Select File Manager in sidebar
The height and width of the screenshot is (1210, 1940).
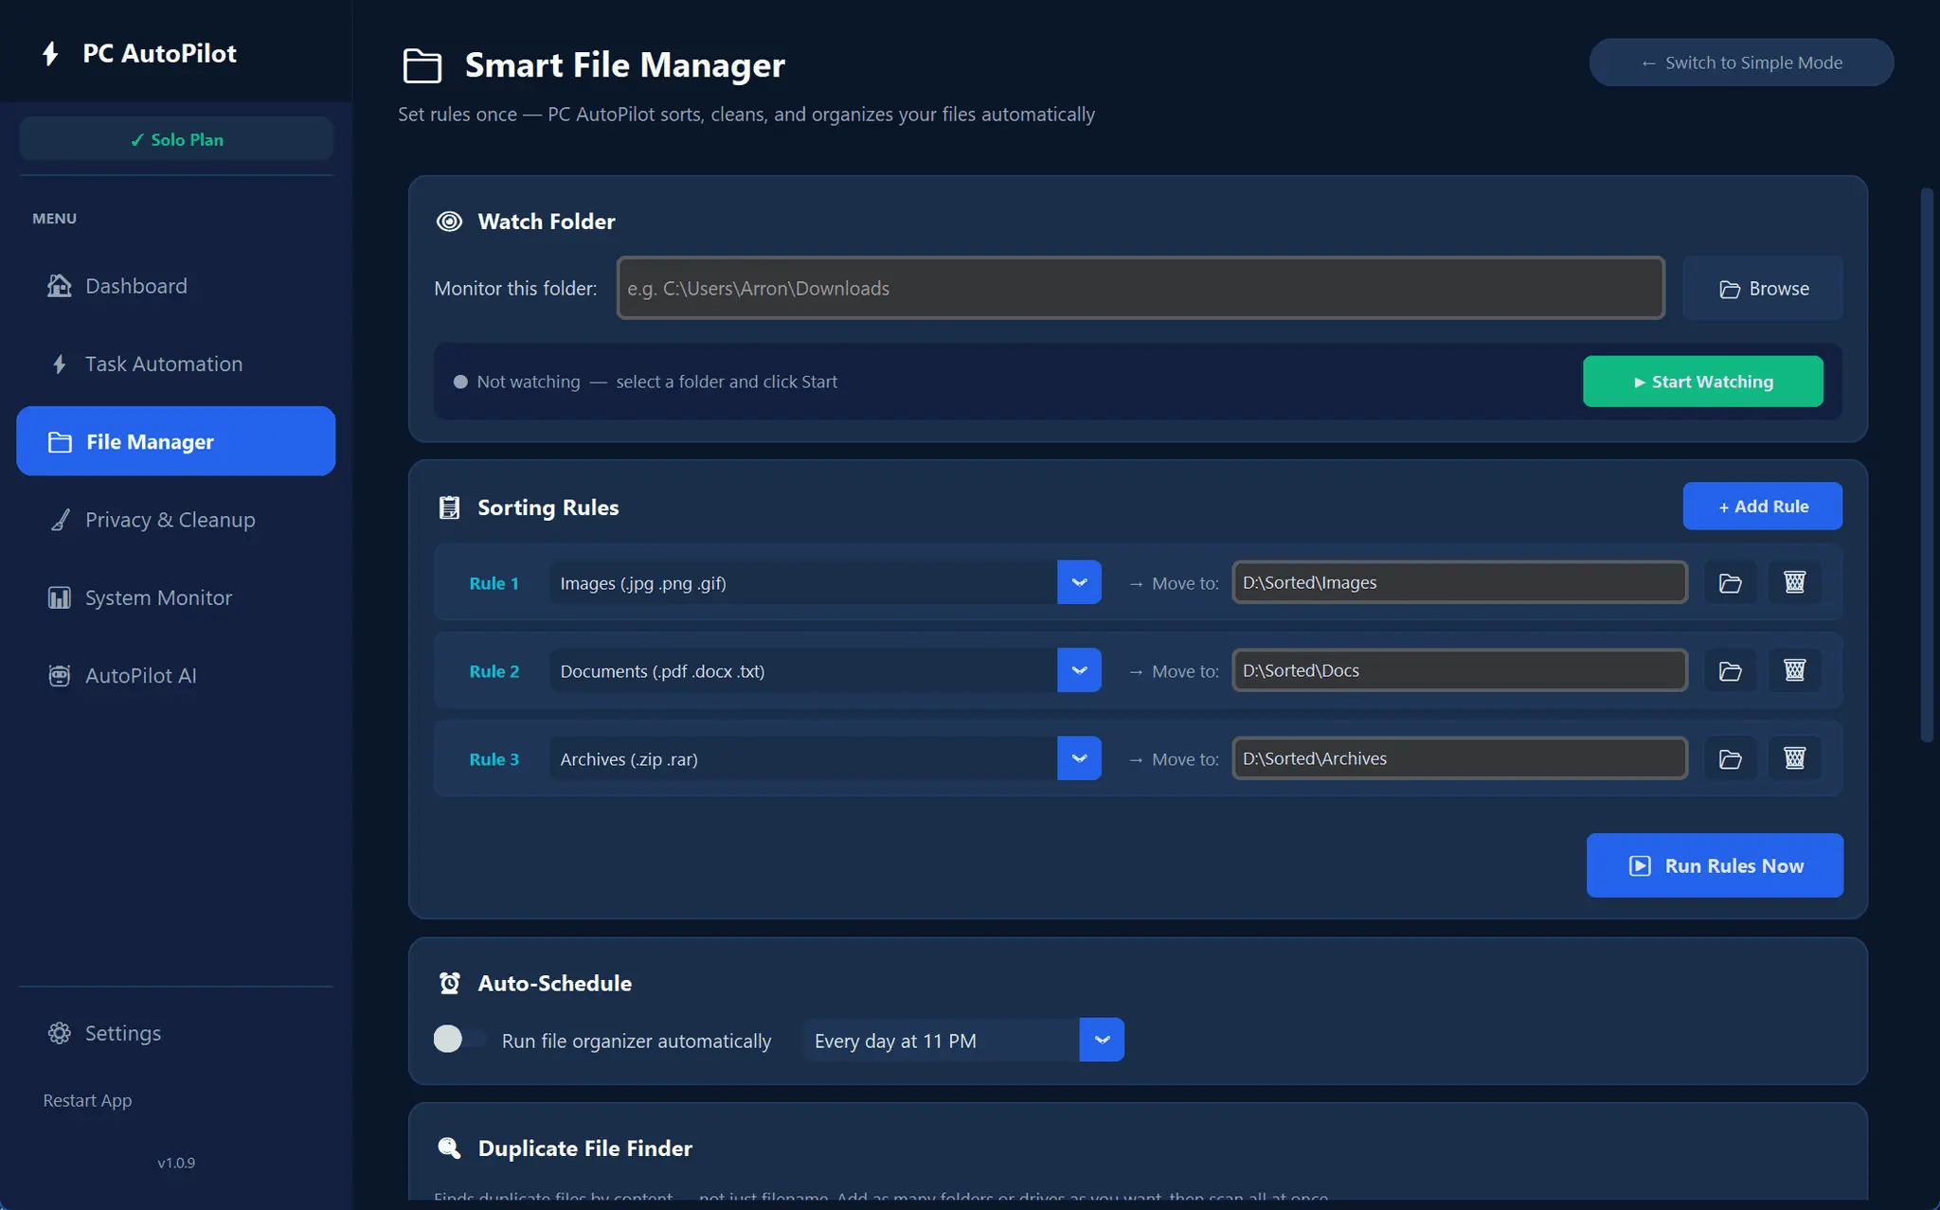[x=175, y=441]
